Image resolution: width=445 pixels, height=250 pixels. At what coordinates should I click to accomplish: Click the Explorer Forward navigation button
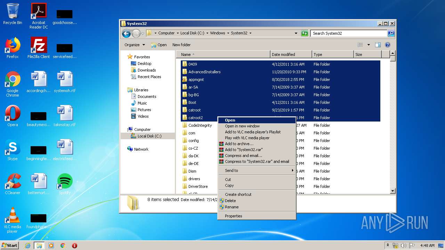pos(136,33)
